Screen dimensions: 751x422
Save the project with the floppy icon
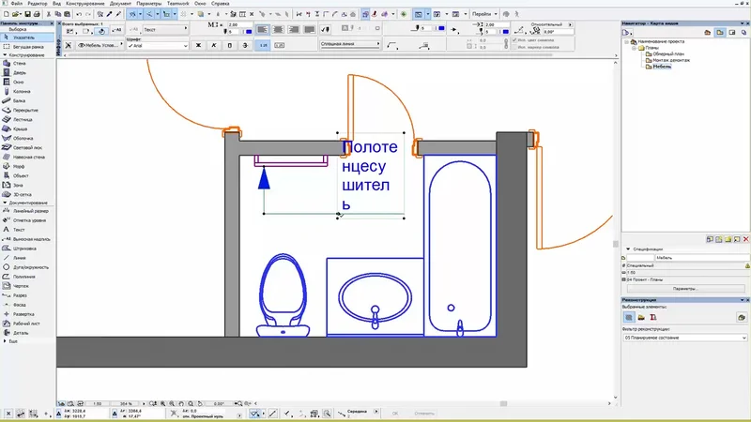click(x=28, y=14)
